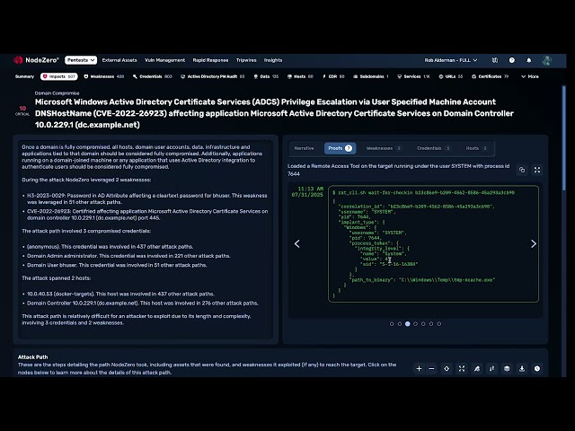Fit attack path to full view
This screenshot has width=575, height=431.
click(462, 369)
